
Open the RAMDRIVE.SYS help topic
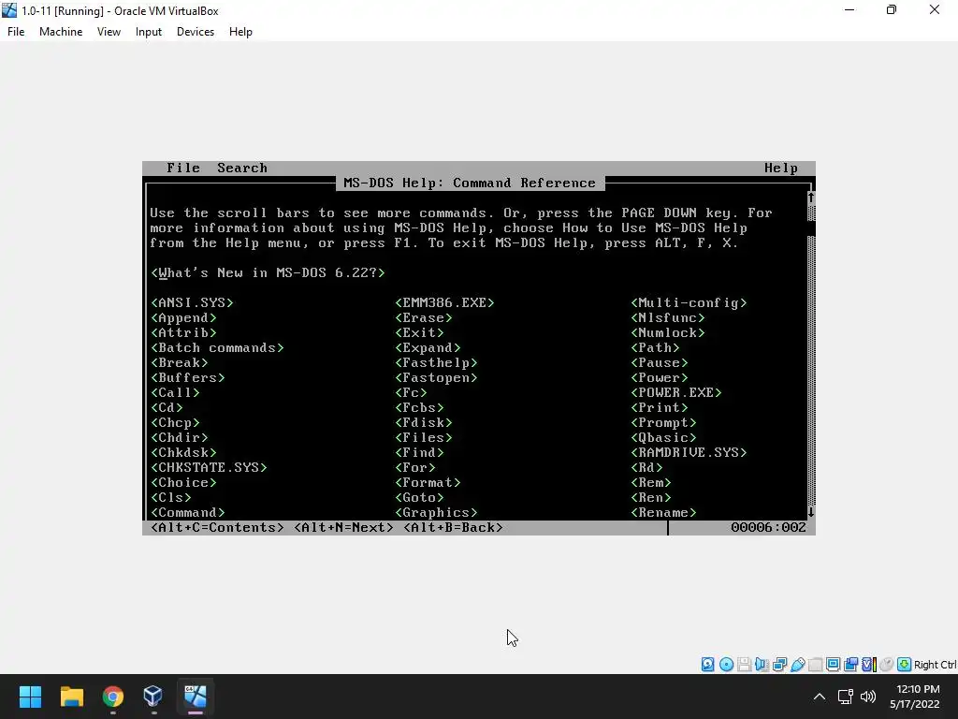point(689,452)
